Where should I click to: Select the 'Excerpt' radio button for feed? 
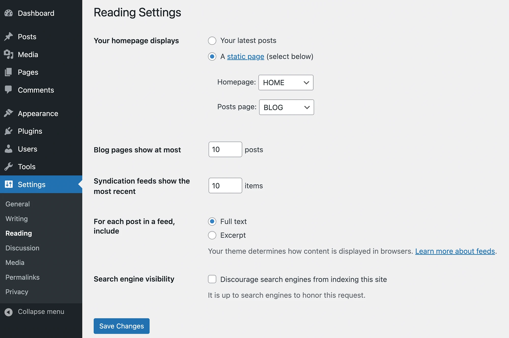click(212, 236)
